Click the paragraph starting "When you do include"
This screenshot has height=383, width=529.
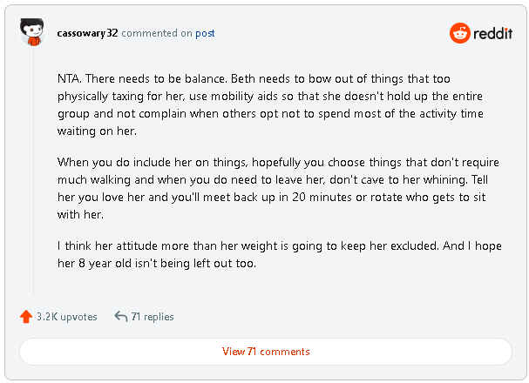point(278,188)
